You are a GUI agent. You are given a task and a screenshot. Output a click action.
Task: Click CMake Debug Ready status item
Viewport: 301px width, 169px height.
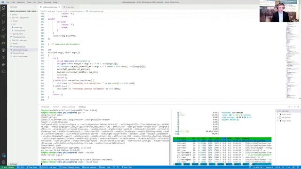click(69, 167)
